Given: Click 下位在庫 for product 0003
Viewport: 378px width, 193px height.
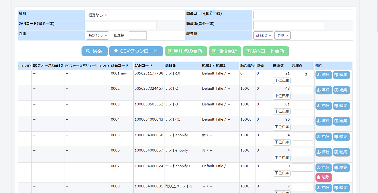Looking at the screenshot, I should pos(282,111).
